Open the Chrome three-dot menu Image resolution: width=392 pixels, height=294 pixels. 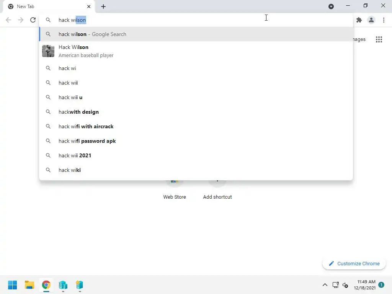click(384, 20)
